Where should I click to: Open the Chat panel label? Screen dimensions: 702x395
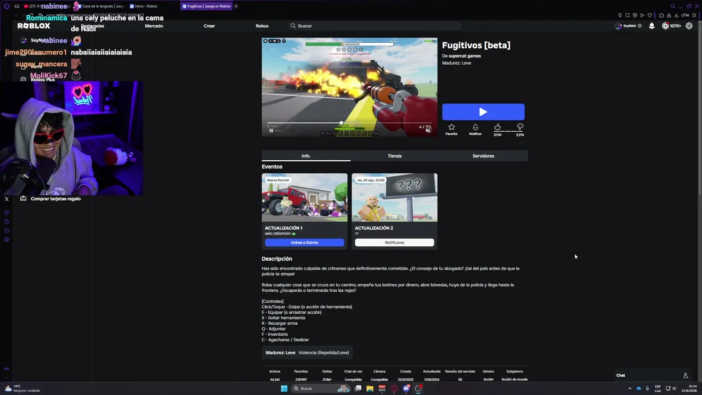pyautogui.click(x=620, y=375)
